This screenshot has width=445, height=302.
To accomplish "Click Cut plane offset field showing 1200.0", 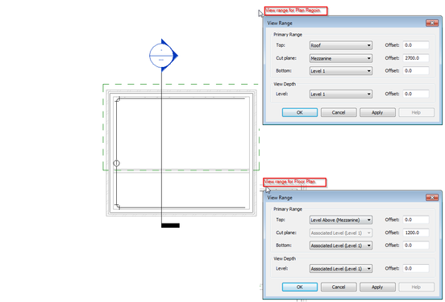I will click(x=416, y=233).
